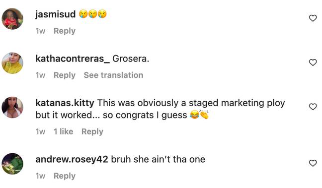This screenshot has height=188, width=322.
Task: Open andrew.rosey42's avatar image
Action: (12, 164)
